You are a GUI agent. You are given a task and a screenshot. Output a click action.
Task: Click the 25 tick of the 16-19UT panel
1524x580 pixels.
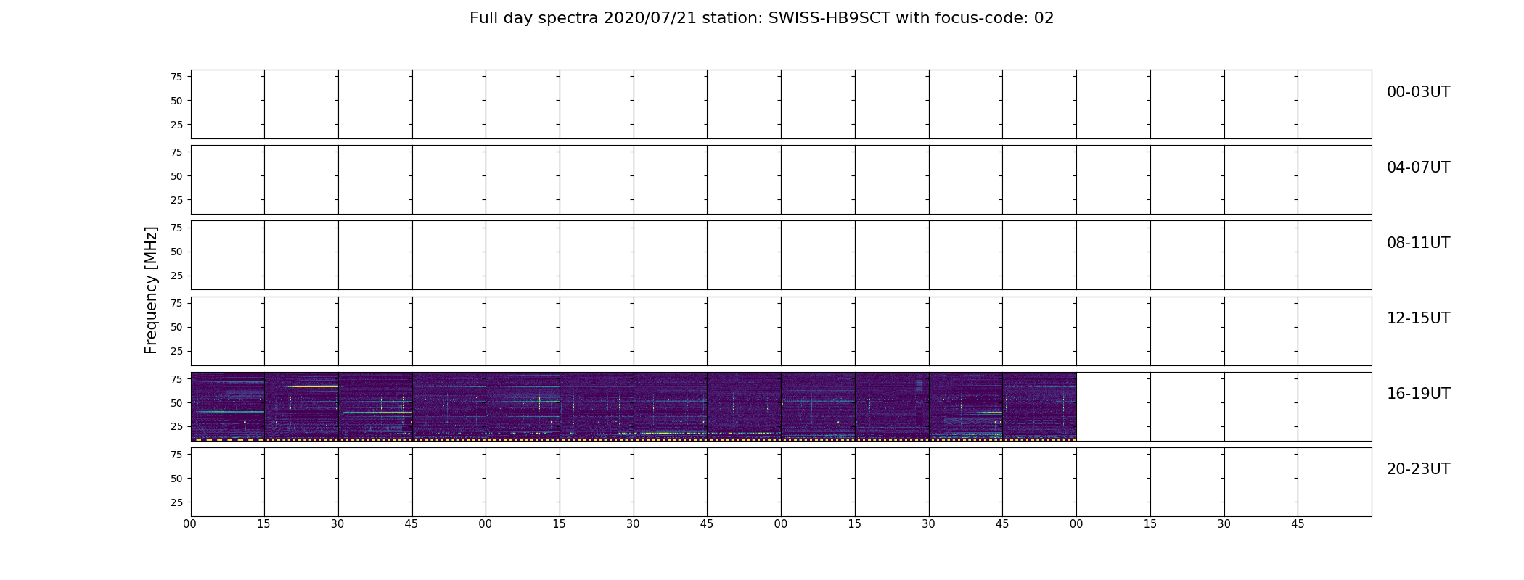(x=176, y=426)
